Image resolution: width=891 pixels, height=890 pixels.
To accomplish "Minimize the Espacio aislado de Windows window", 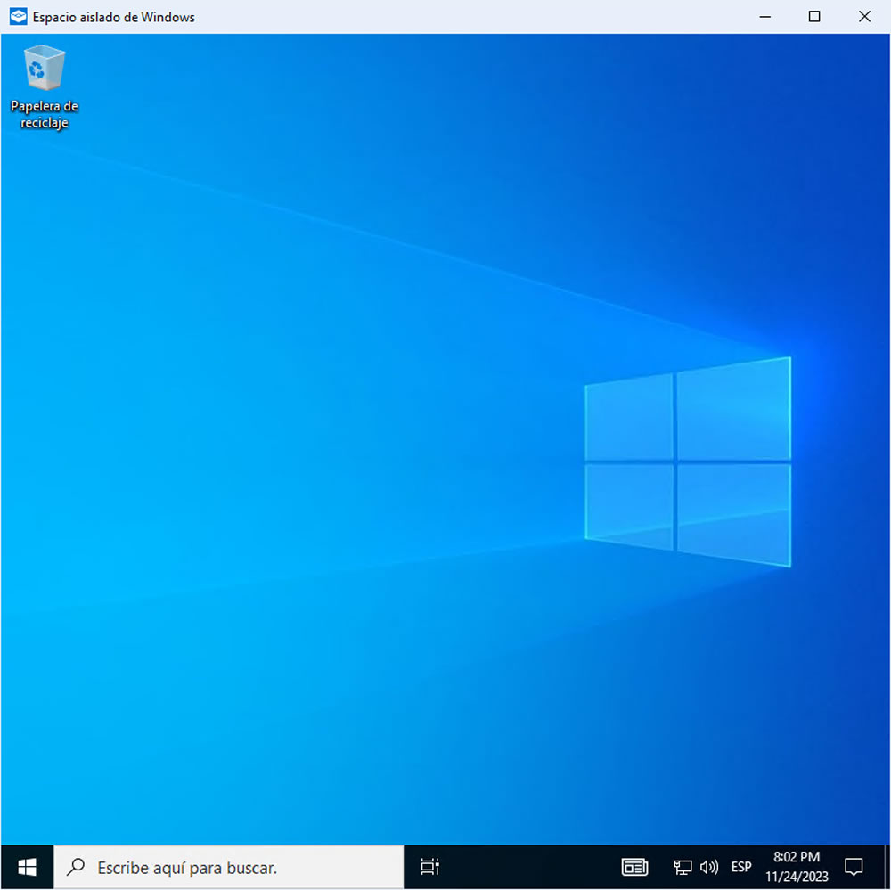I will pyautogui.click(x=764, y=17).
